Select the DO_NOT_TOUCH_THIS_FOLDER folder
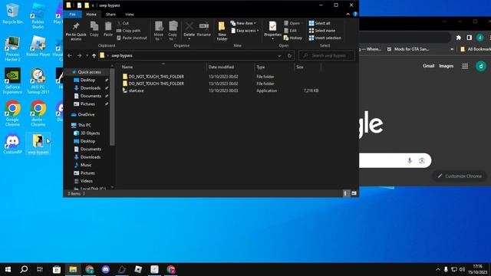Screen dimensions: 491x276 (153, 77)
